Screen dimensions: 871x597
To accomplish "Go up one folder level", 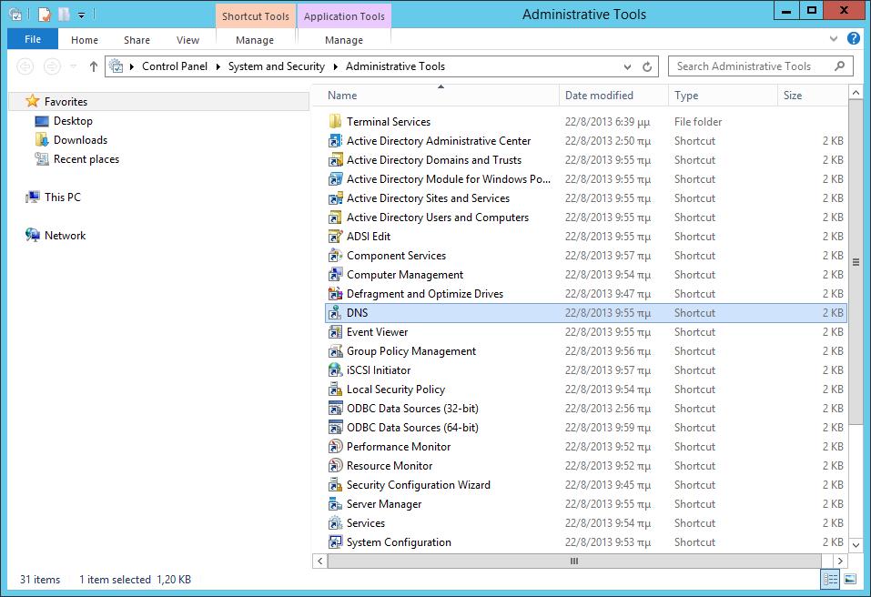I will (94, 66).
